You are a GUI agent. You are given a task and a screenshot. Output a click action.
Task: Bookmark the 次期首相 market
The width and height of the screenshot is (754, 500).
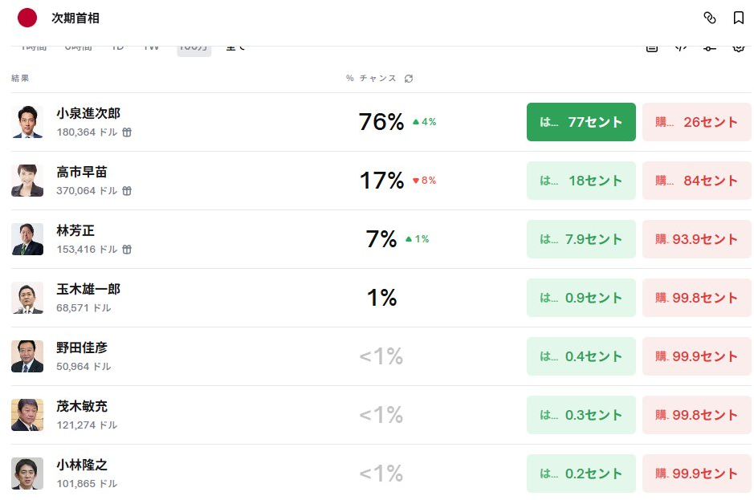pyautogui.click(x=739, y=18)
